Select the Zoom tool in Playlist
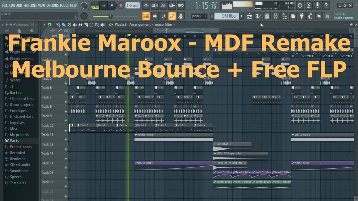 97,25
